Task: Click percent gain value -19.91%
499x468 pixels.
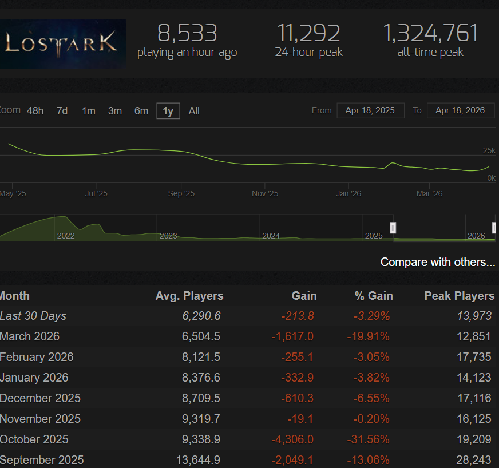Action: 368,336
